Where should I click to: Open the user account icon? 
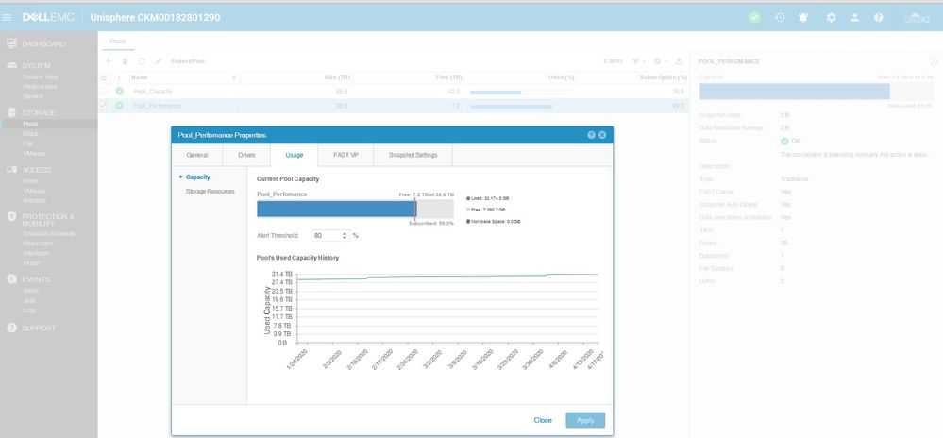tap(854, 17)
